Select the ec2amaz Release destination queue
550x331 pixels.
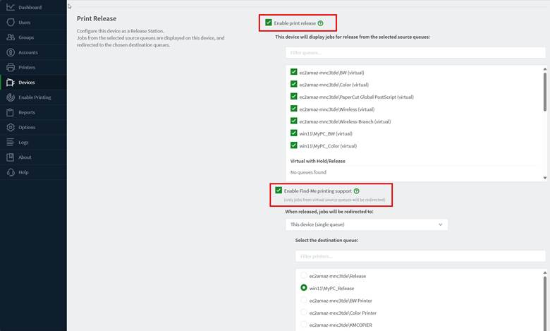[304, 275]
